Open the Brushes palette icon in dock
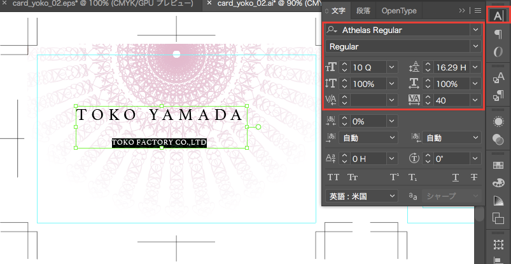This screenshot has height=264, width=511. pyautogui.click(x=498, y=183)
